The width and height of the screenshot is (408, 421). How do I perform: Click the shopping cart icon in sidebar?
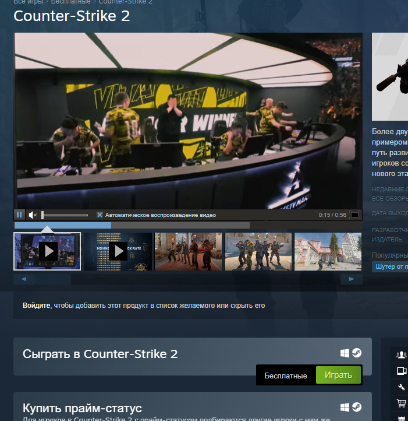tap(401, 404)
